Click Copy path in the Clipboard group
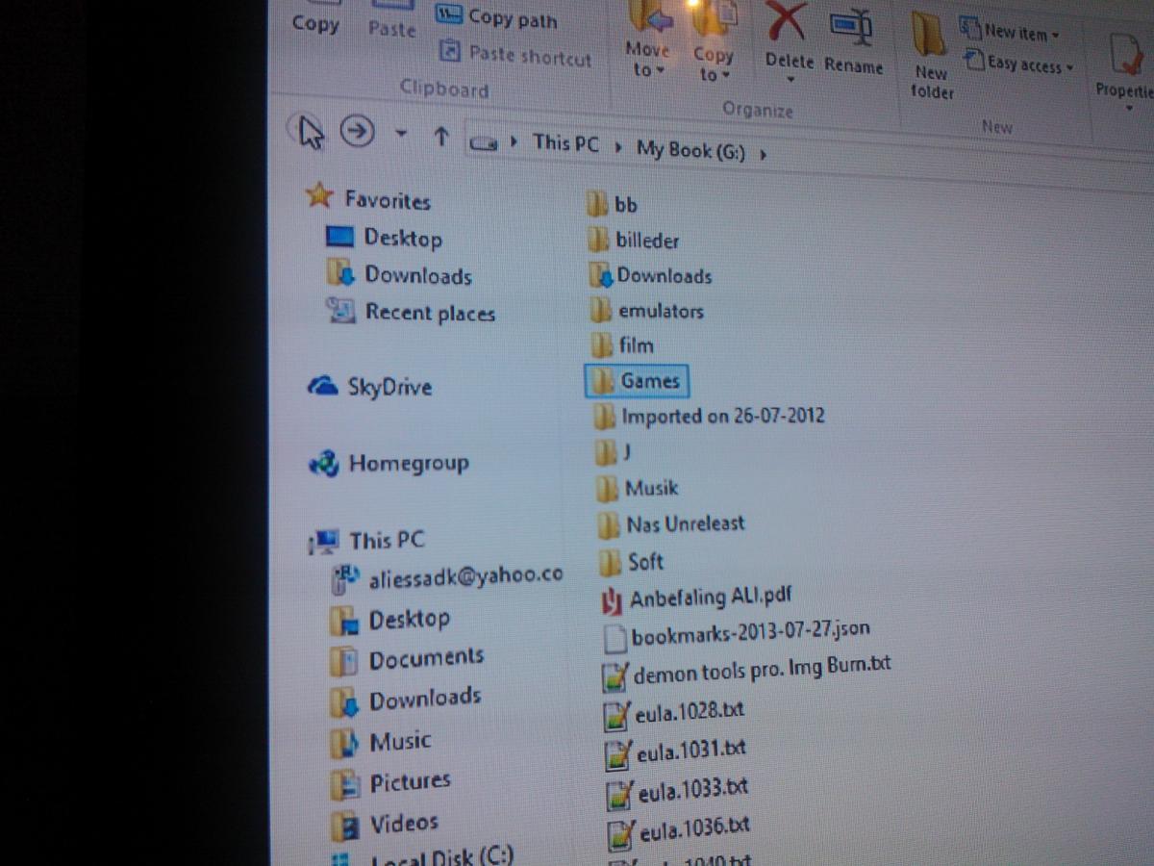The height and width of the screenshot is (866, 1154). pyautogui.click(x=497, y=18)
